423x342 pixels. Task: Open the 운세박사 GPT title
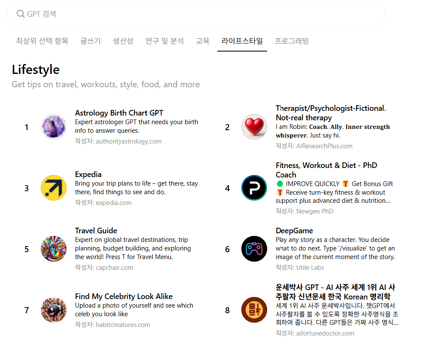335,292
